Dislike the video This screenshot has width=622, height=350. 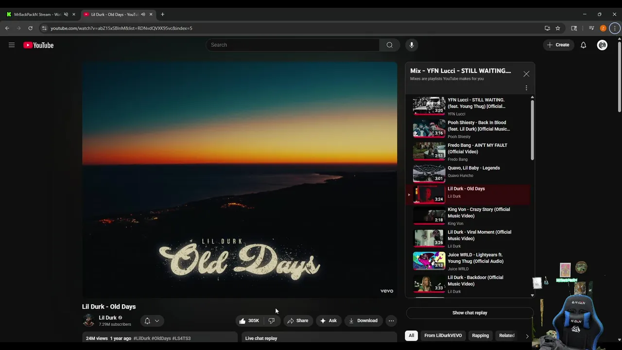click(272, 321)
